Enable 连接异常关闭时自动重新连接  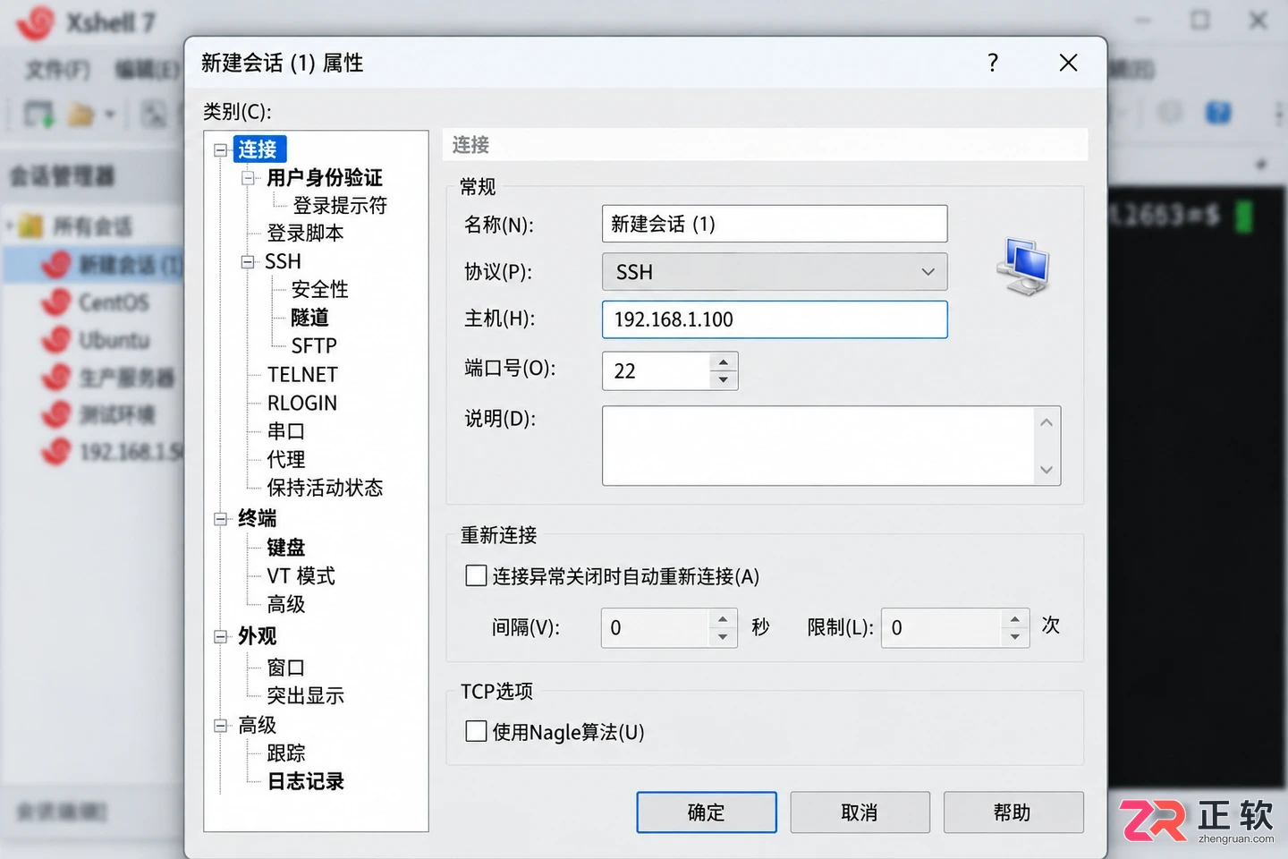tap(476, 575)
